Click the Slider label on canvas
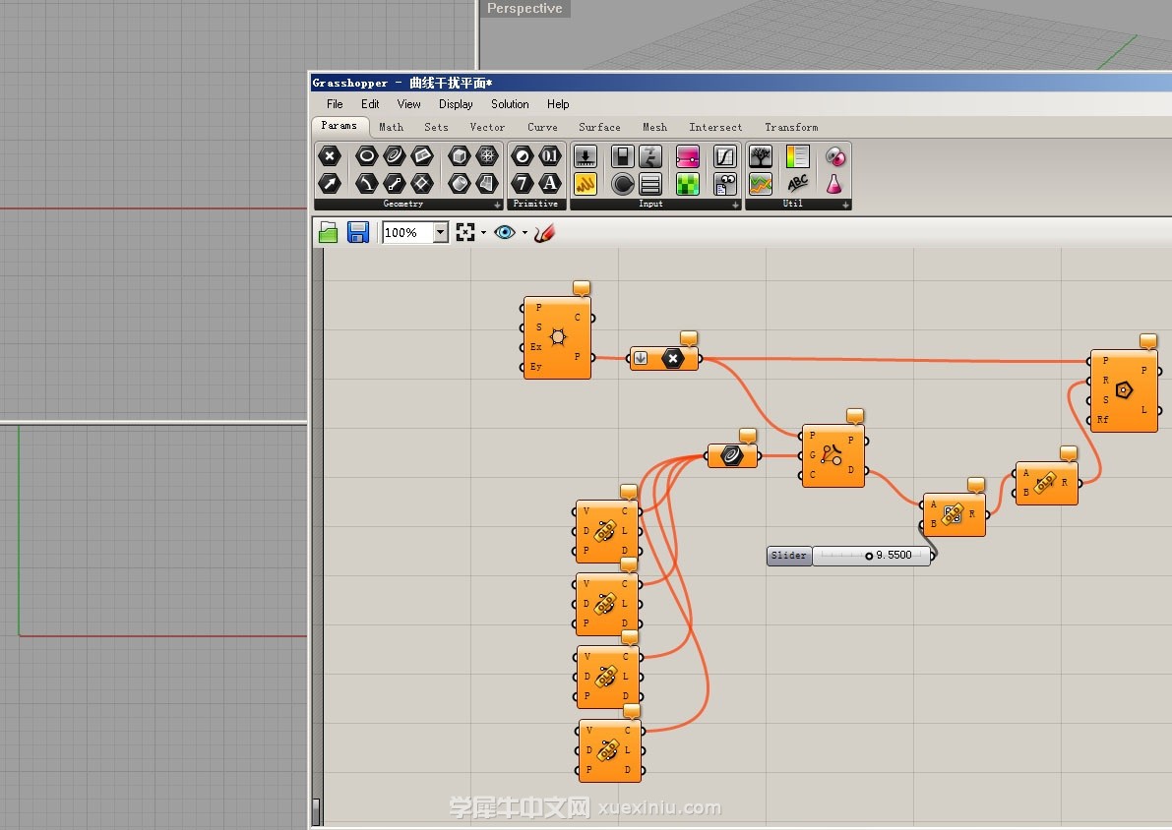 pyautogui.click(x=789, y=555)
